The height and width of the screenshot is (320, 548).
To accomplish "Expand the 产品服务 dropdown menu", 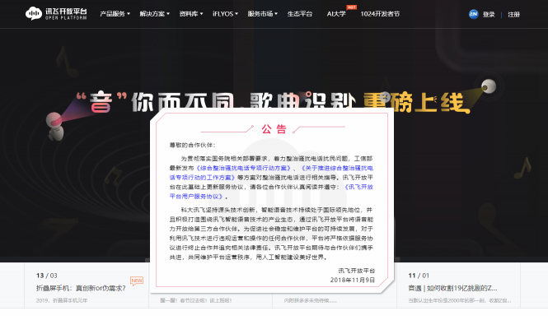I will coord(115,14).
